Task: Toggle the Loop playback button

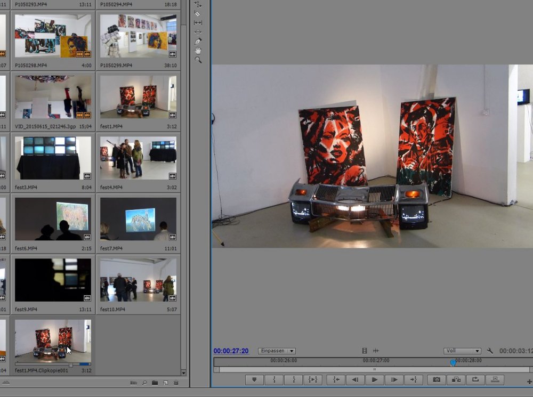Action: (x=475, y=379)
